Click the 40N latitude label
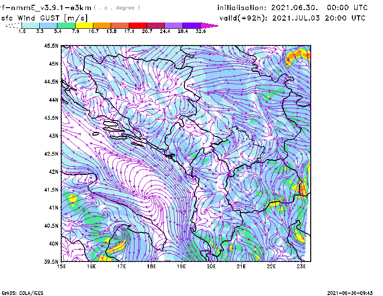383x296 pixels. [x=54, y=244]
